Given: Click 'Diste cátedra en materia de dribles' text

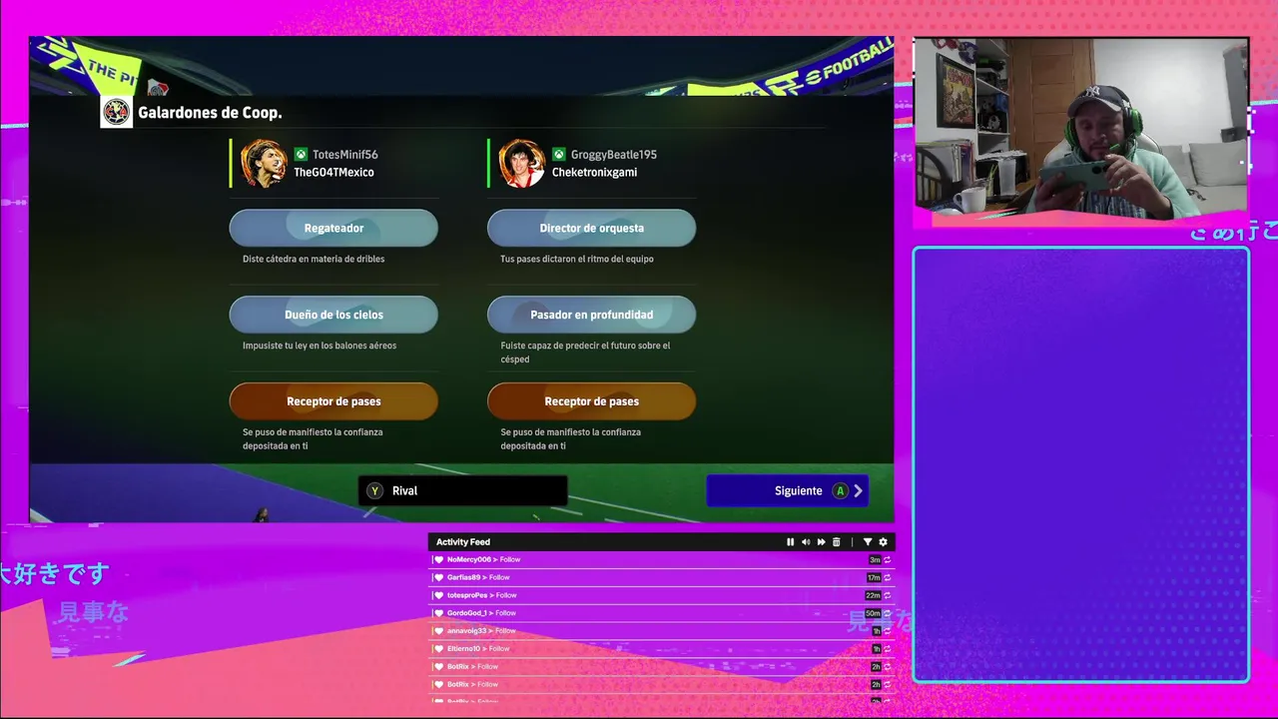Looking at the screenshot, I should [x=314, y=259].
